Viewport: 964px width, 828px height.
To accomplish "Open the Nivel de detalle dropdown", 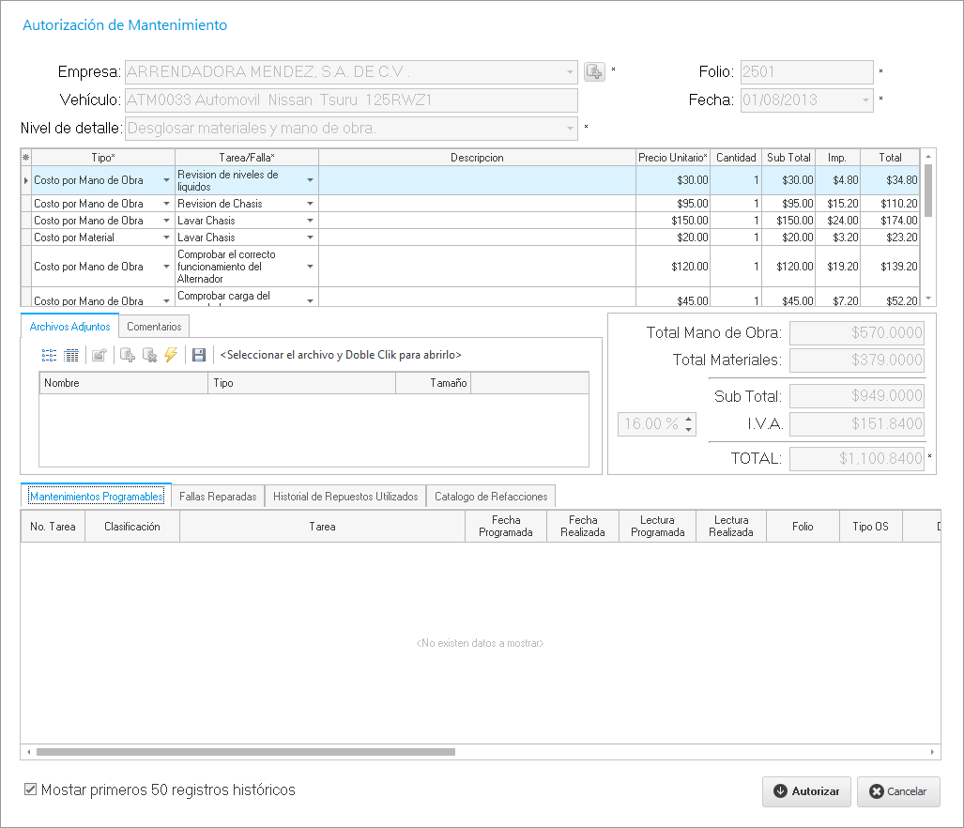I will coord(570,129).
